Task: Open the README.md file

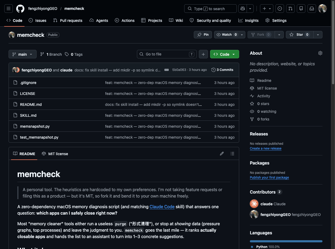Action: (31, 105)
